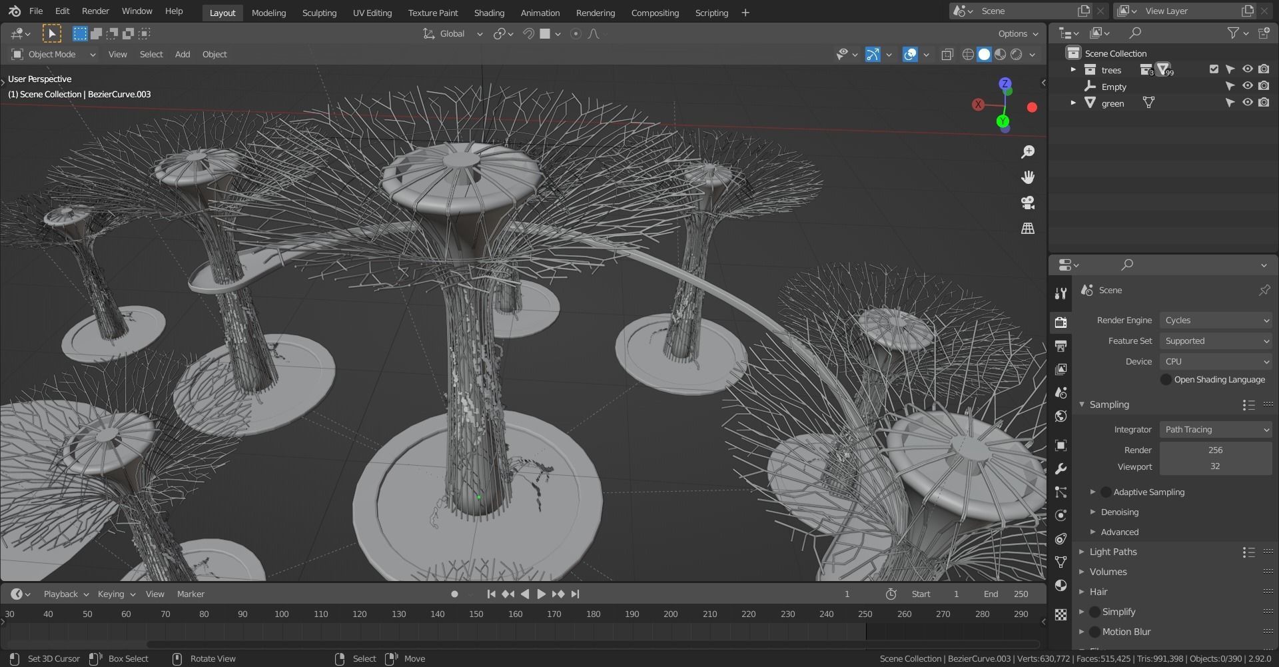Open the Scene properties tab

1061,392
